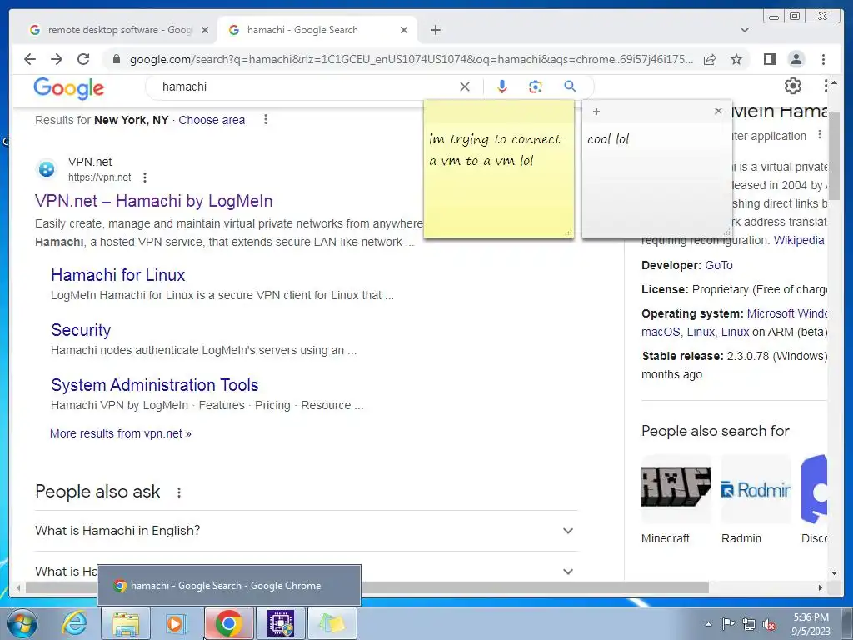The width and height of the screenshot is (853, 640).
Task: Click the Chrome address bar URL
Action: pos(412,59)
